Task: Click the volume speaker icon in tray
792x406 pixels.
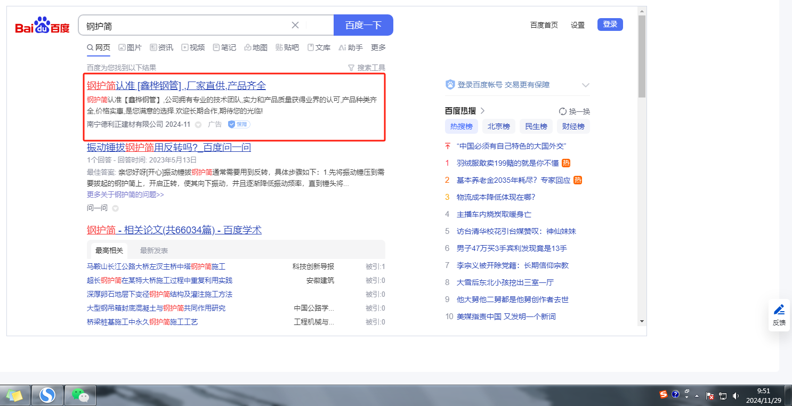Action: (736, 395)
